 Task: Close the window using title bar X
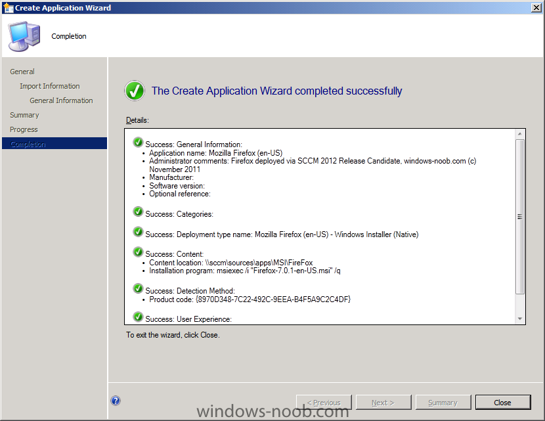536,8
